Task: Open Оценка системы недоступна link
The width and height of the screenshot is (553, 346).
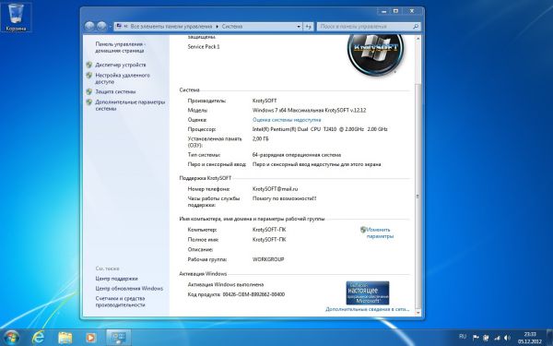Action: pyautogui.click(x=287, y=120)
